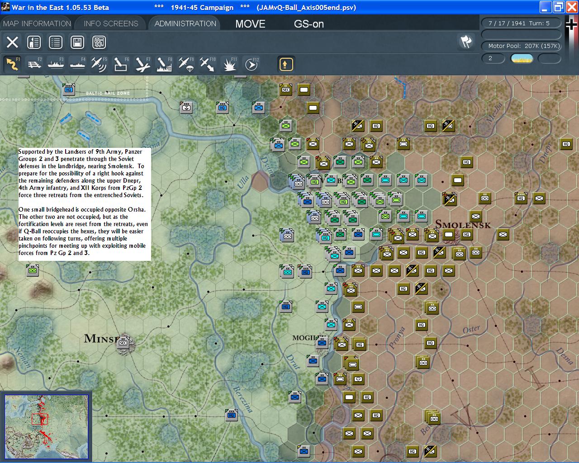Click the field showing value 2
579x463 pixels.
[493, 58]
